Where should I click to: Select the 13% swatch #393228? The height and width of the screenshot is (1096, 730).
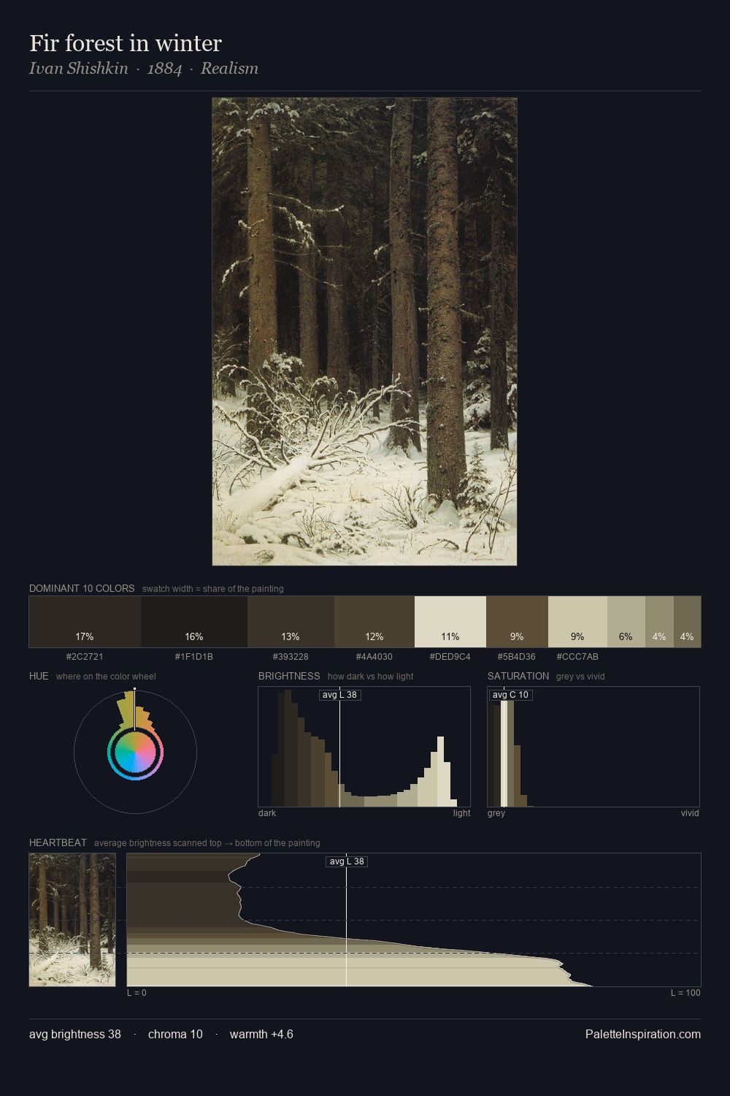click(291, 622)
